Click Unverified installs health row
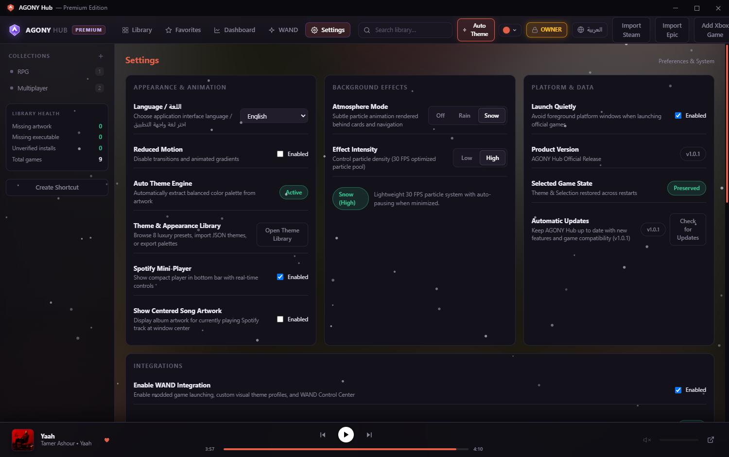 tap(57, 148)
